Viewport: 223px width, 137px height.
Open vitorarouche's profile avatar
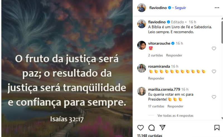142,45
